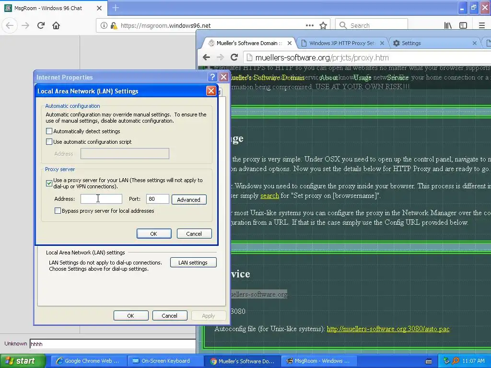Switch to MsgRoom - Windows taskbar item
491x368 pixels.
pos(318,361)
